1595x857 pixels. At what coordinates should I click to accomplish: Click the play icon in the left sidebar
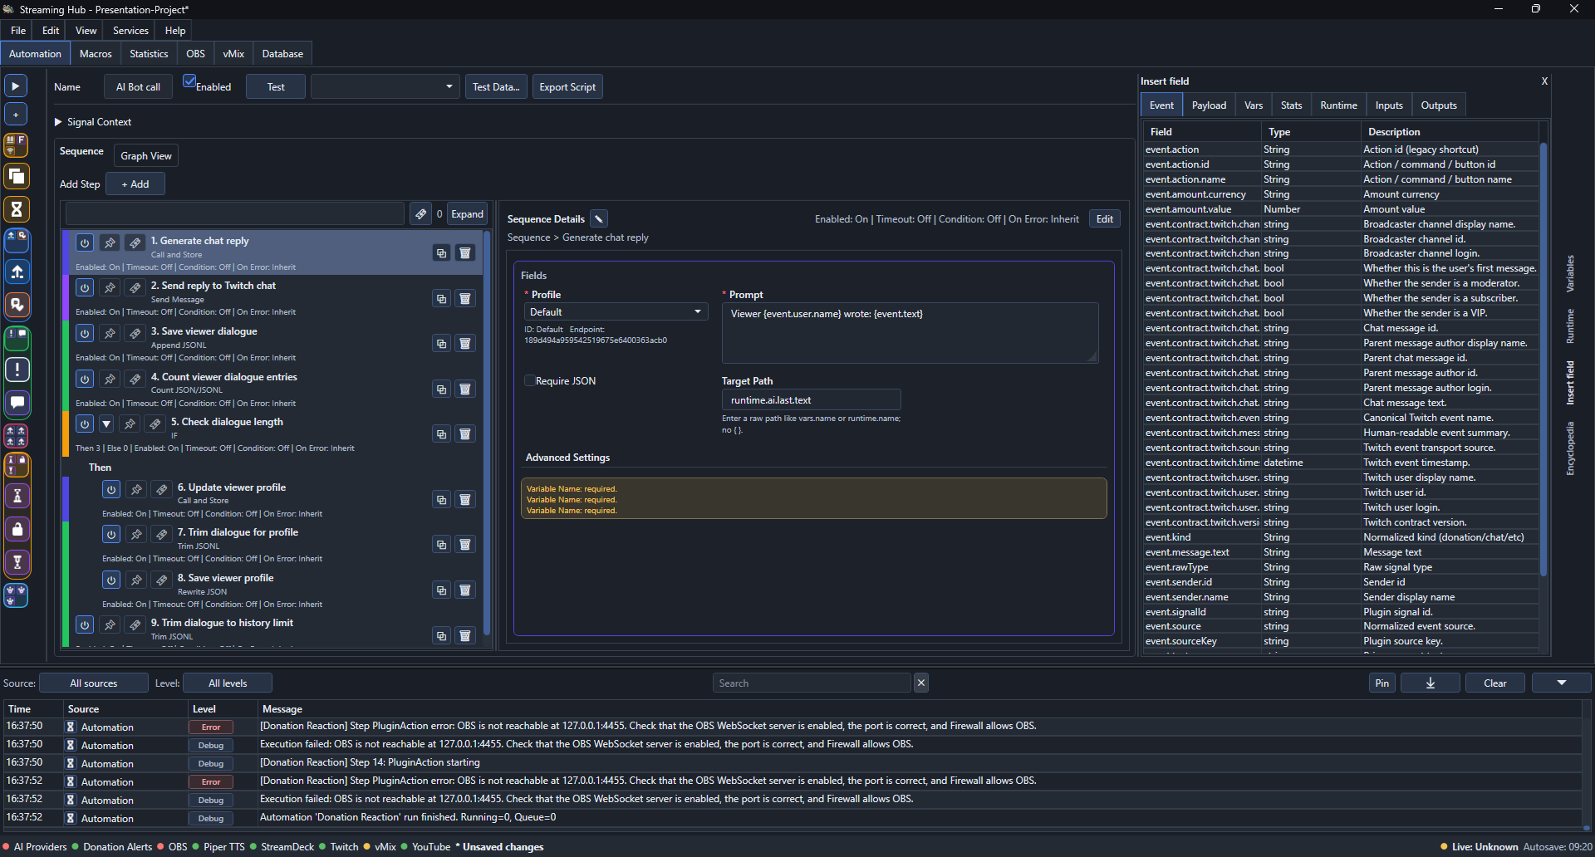point(16,86)
